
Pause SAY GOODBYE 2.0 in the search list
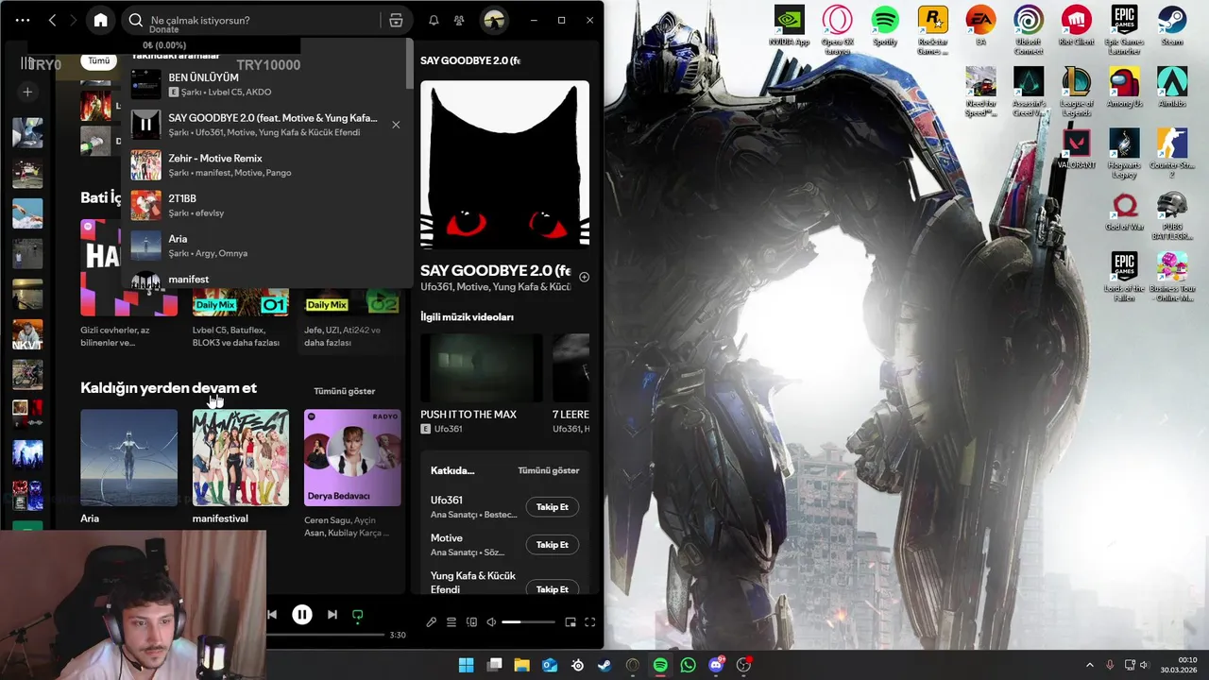click(145, 125)
